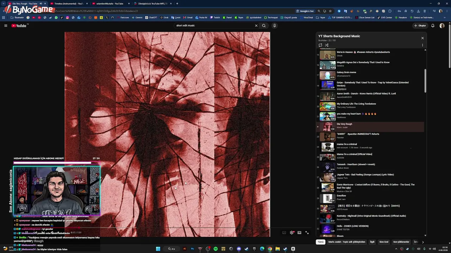Select the 'Son yüklenenler' filter chip

click(401, 242)
